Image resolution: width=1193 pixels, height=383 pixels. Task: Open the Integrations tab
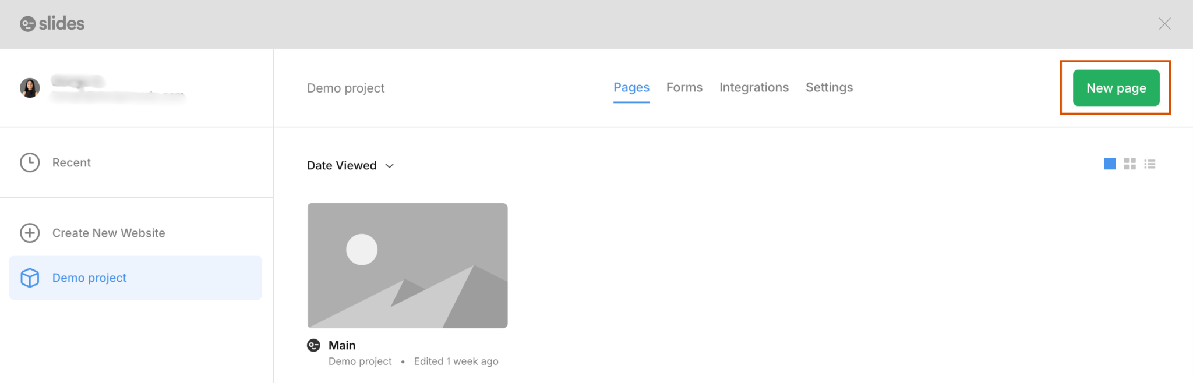(x=753, y=87)
